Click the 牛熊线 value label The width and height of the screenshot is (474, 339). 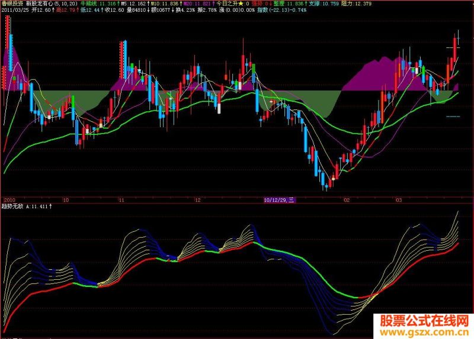pos(98,4)
